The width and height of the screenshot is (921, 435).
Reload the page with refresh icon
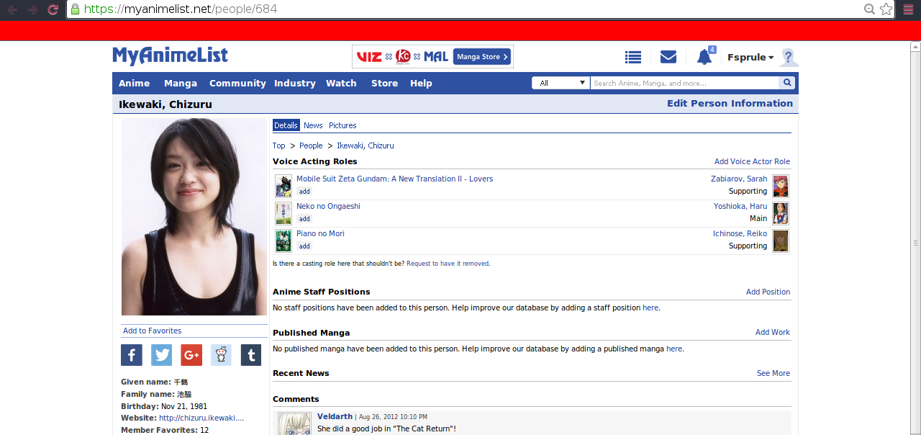pyautogui.click(x=53, y=9)
